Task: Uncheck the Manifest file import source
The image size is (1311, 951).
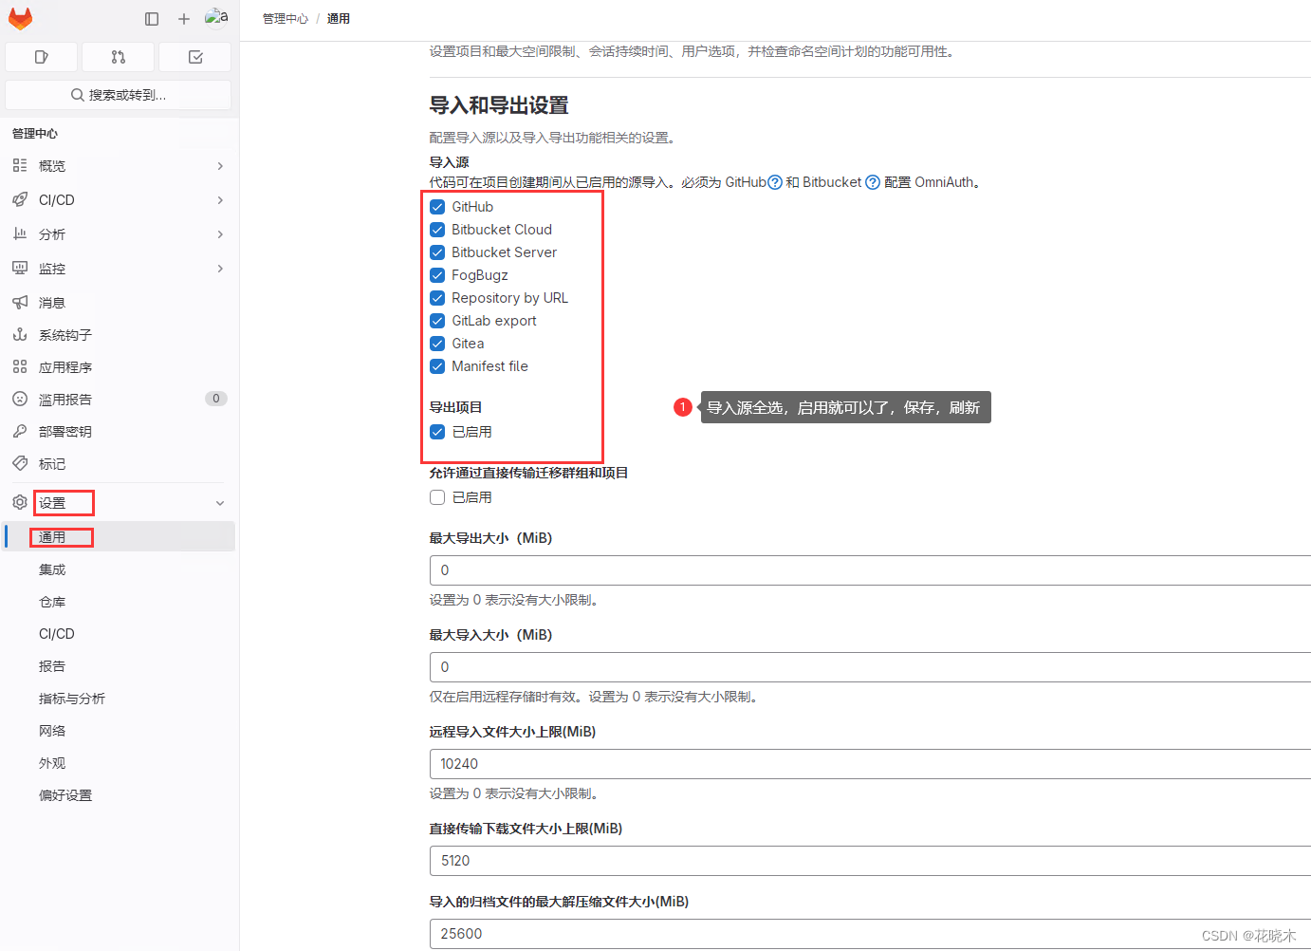Action: pyautogui.click(x=437, y=366)
